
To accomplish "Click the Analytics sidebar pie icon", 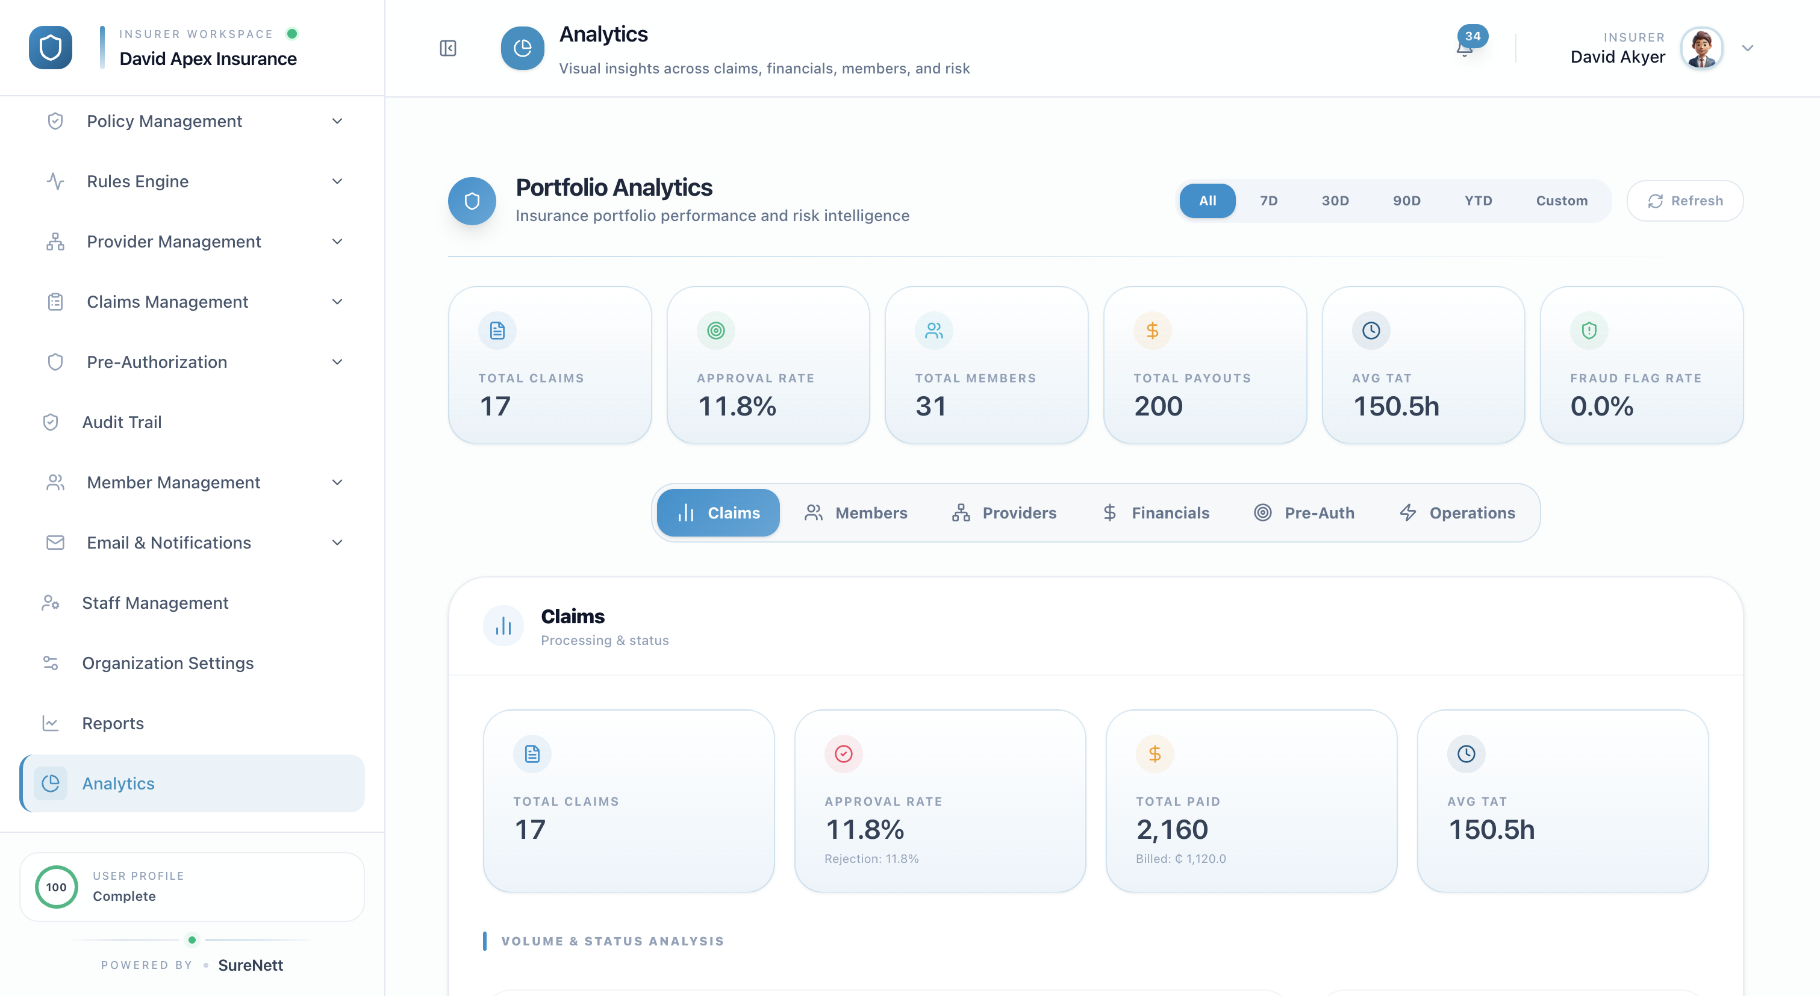I will click(x=50, y=783).
